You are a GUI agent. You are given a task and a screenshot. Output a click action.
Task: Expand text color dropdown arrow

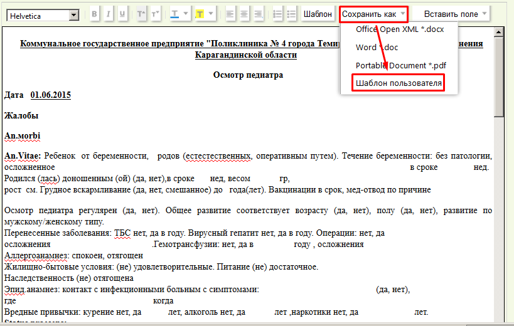[x=186, y=14]
